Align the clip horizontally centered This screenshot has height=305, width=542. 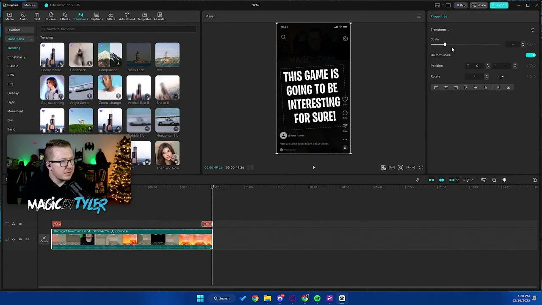tap(446, 87)
